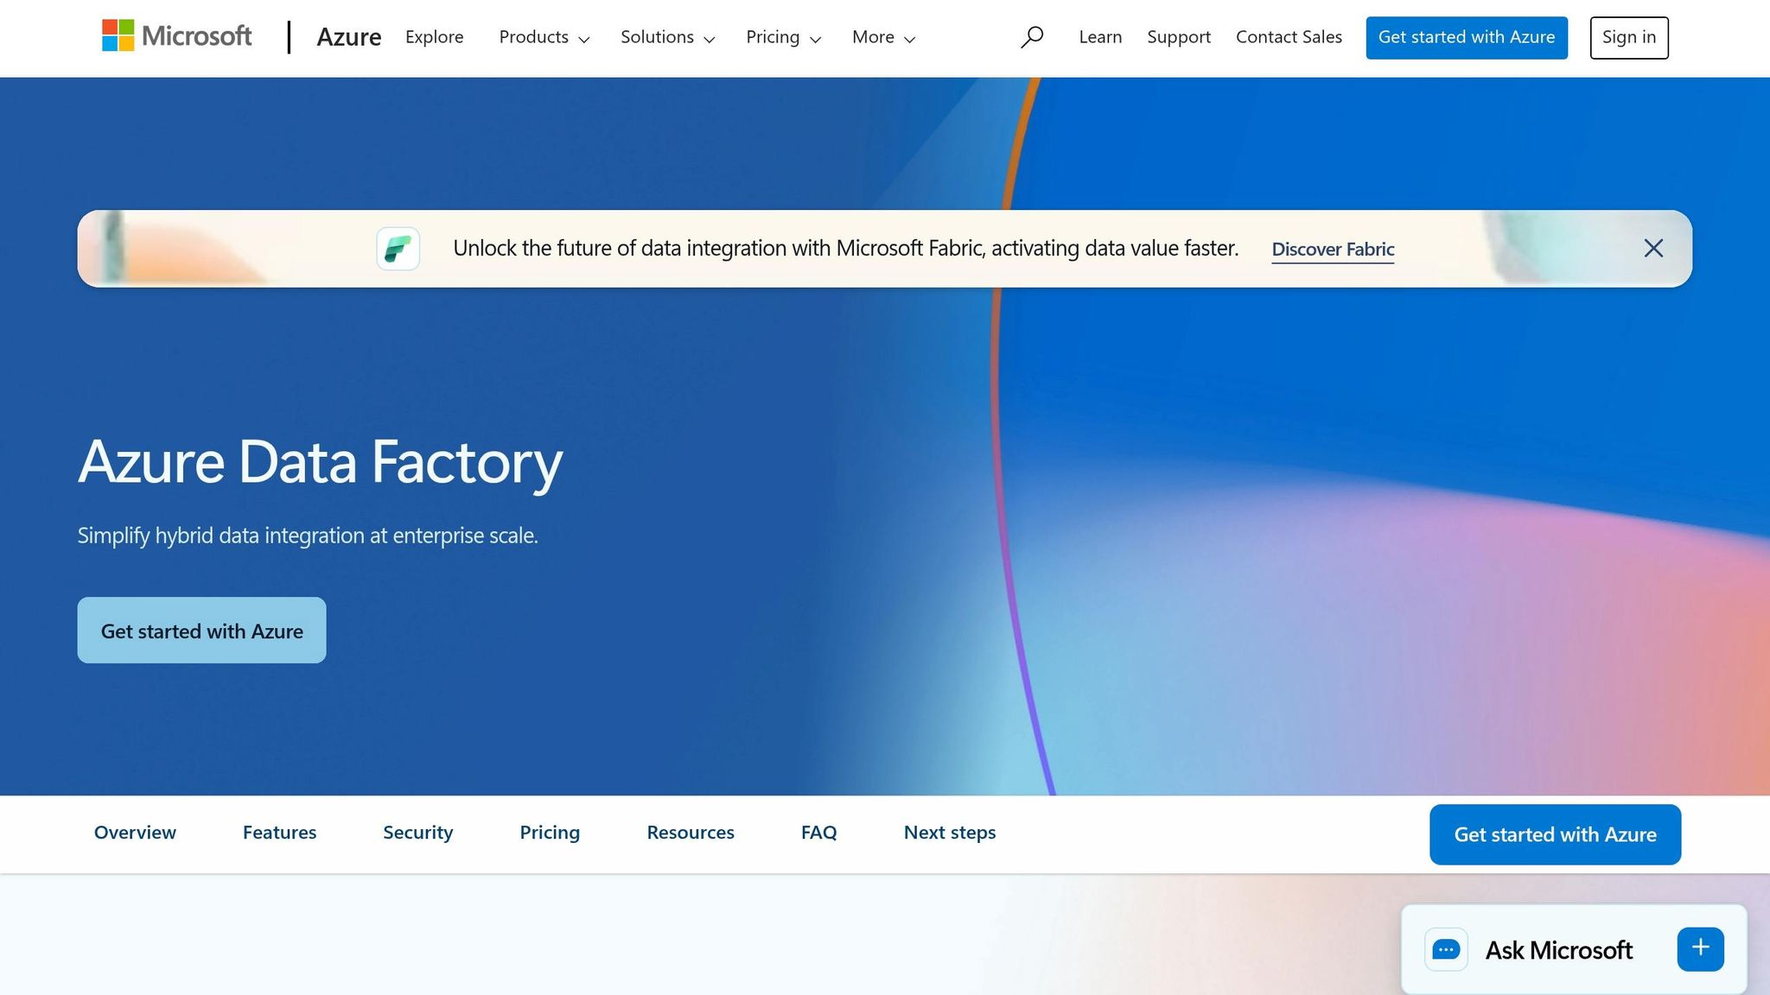Click hero Get started with Azure button

(x=201, y=631)
